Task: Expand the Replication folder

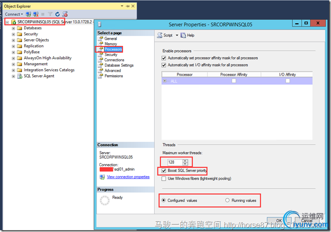Action: coord(14,46)
